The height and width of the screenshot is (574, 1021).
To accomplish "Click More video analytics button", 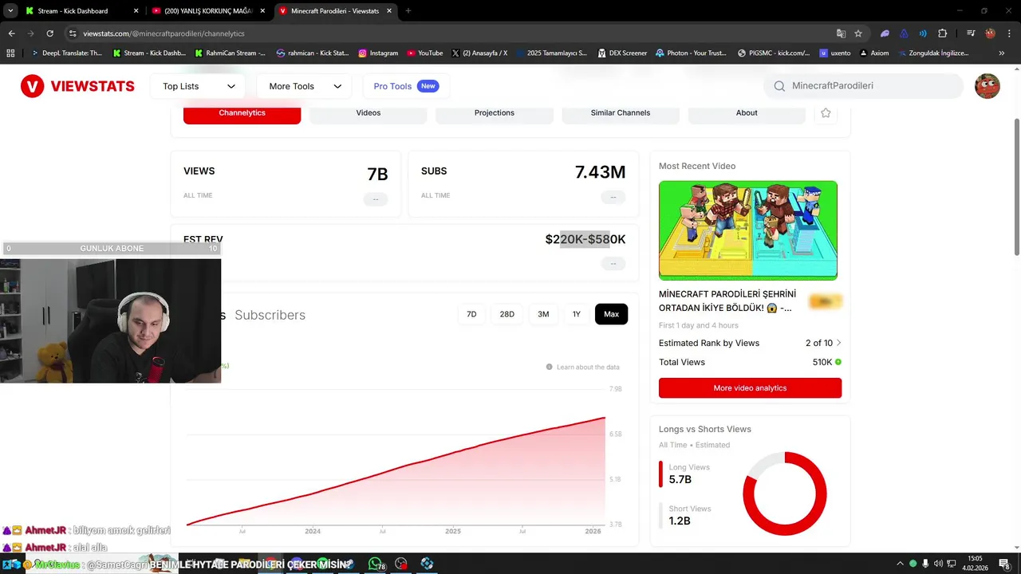I will 750,388.
